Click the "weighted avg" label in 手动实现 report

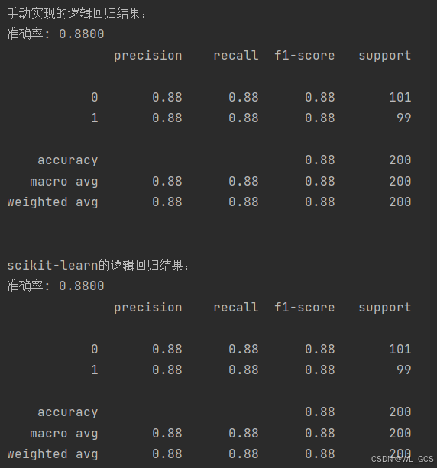coord(53,202)
